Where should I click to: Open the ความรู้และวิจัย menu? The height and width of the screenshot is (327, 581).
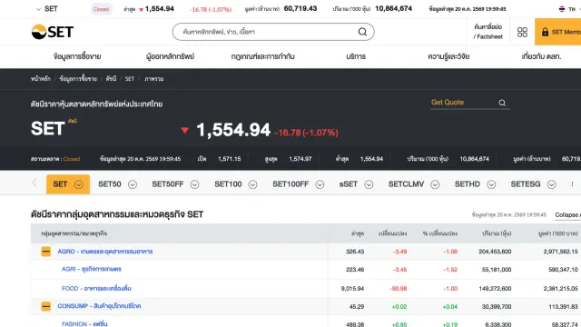448,56
